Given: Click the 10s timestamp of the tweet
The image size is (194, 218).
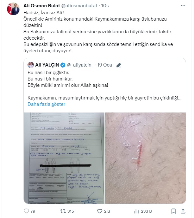Looking at the screenshot, I should tap(105, 6).
